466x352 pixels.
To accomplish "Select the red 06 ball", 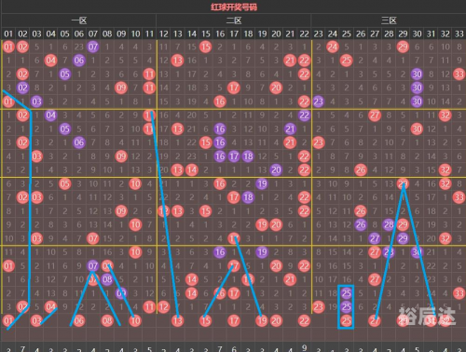I will pyautogui.click(x=79, y=320).
